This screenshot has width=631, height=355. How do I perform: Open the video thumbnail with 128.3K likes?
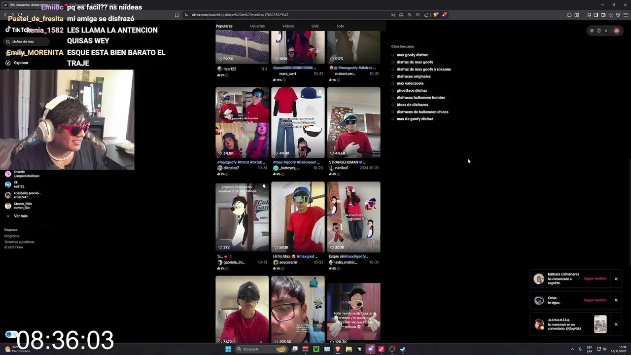[x=353, y=313]
